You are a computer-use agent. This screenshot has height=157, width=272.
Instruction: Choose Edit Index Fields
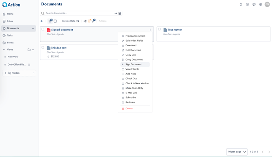pyautogui.click(x=135, y=40)
